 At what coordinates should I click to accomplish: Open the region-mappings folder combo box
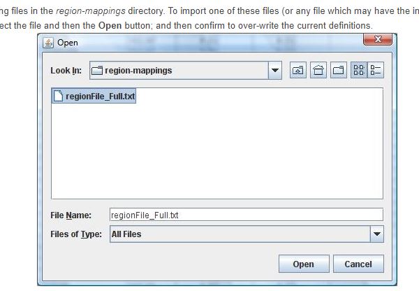coord(186,71)
